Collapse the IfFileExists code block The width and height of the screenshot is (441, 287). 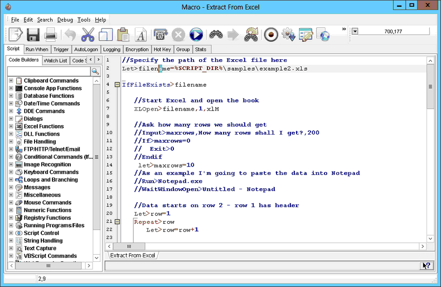[x=117, y=84]
